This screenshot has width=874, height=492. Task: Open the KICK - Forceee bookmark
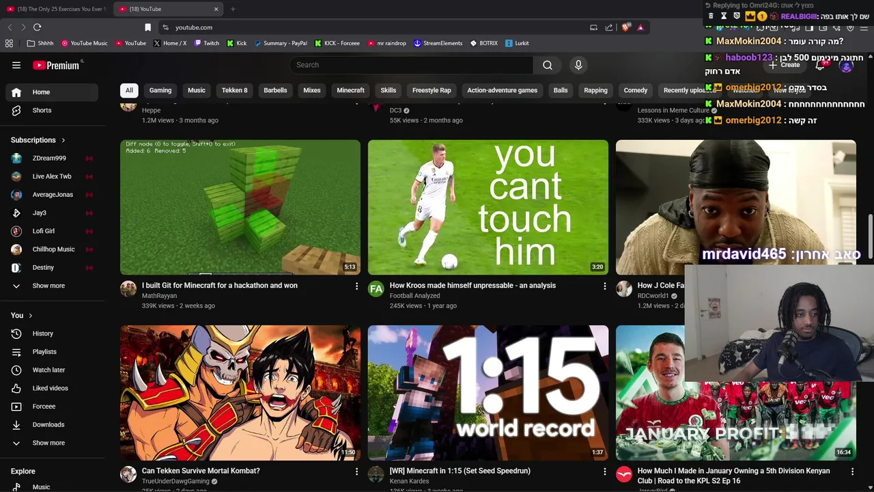pyautogui.click(x=337, y=43)
